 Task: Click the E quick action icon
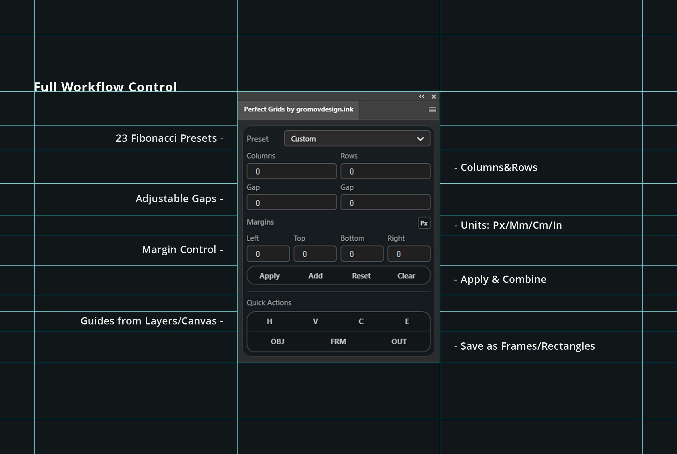(407, 321)
